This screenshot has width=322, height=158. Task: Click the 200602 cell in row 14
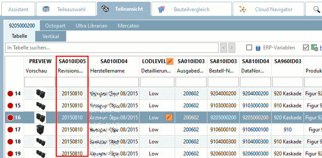pyautogui.click(x=191, y=94)
